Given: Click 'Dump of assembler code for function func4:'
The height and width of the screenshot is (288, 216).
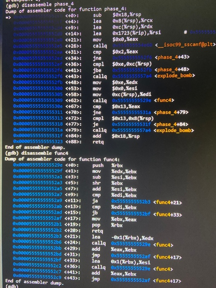Looking at the screenshot, I should (62, 159).
